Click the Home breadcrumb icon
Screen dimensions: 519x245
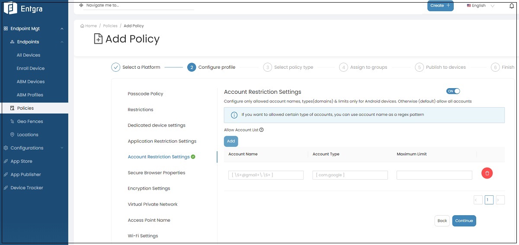(x=82, y=26)
